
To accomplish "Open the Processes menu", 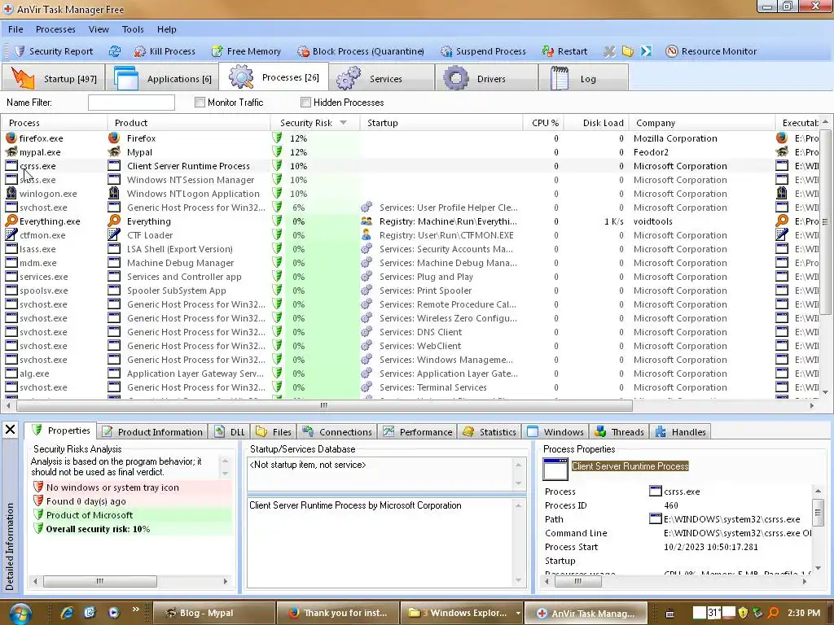I will click(55, 29).
